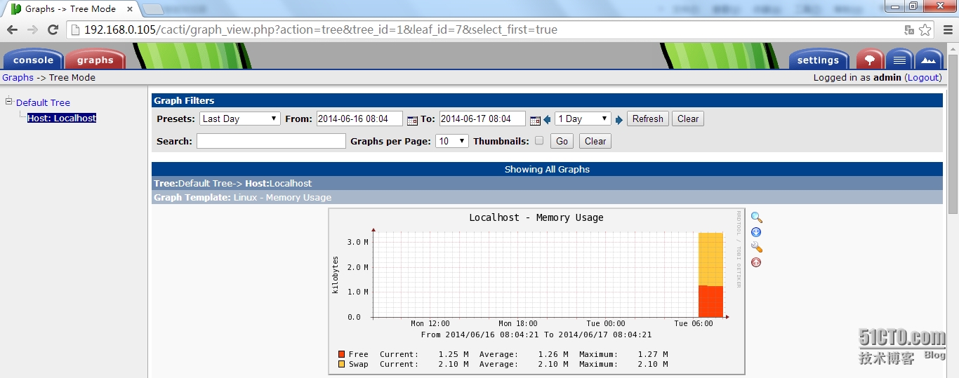The width and height of the screenshot is (959, 378).
Task: Select Host: Localhost tree item
Action: tap(62, 119)
